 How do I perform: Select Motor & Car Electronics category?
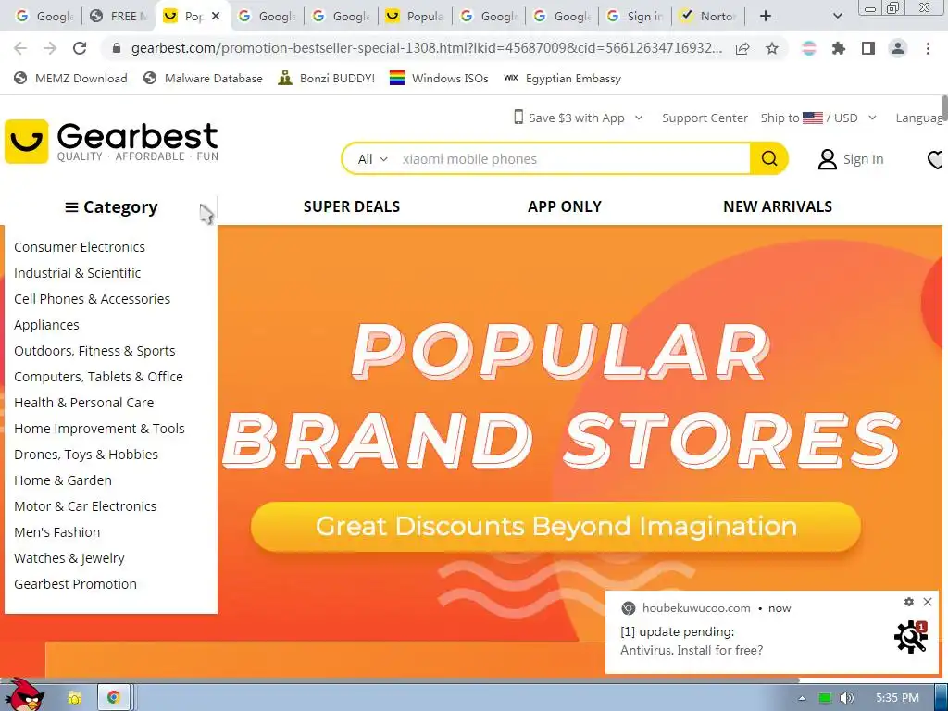85,506
